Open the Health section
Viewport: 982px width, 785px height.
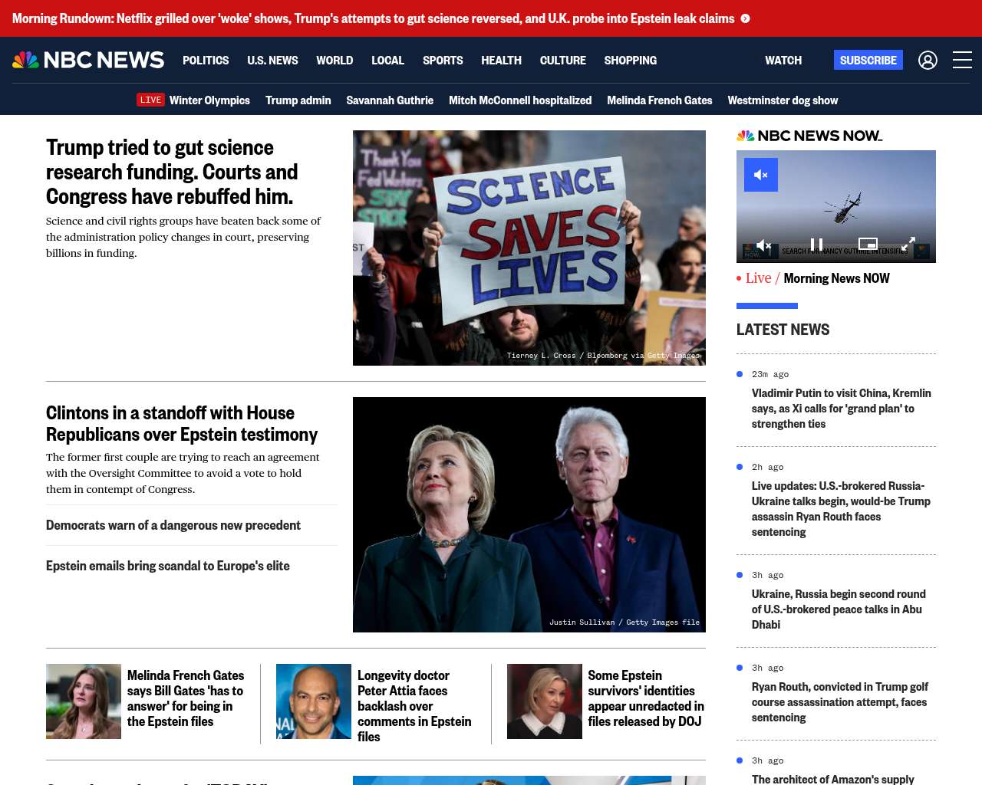(x=501, y=60)
